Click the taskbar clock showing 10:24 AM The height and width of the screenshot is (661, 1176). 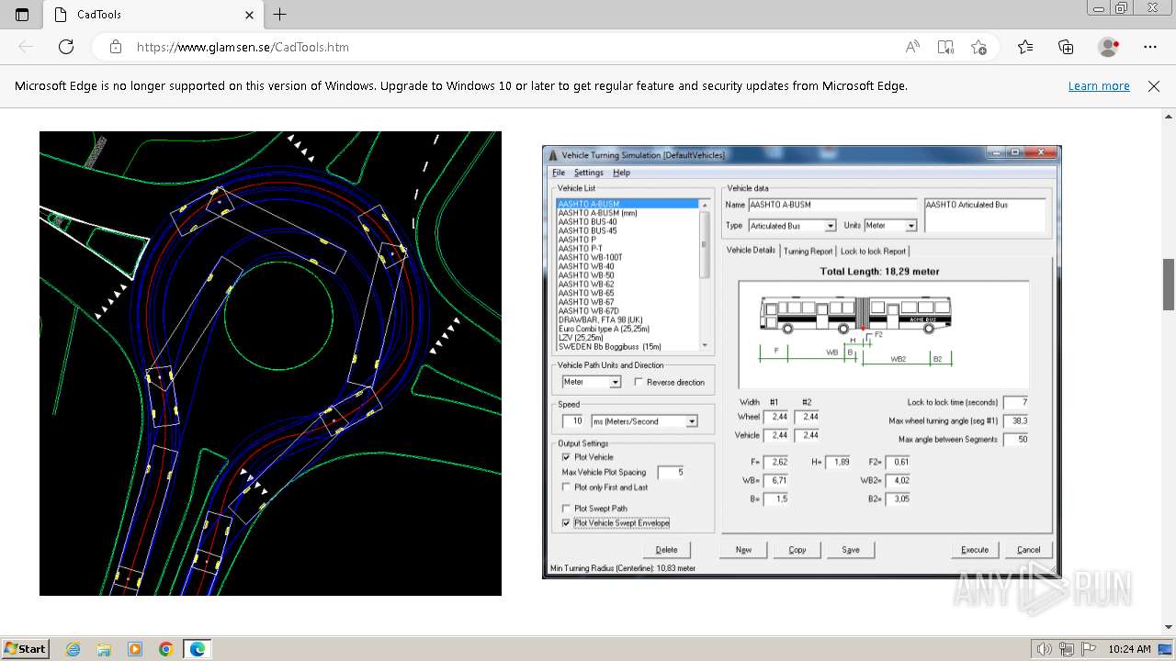[x=1129, y=649]
